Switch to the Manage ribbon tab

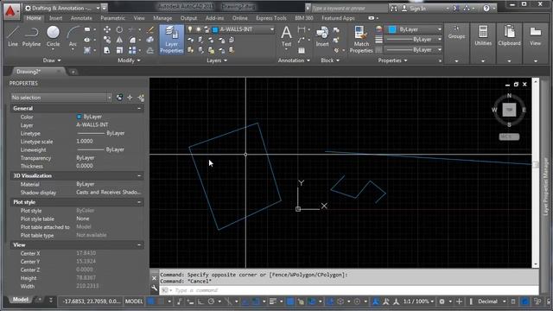162,18
